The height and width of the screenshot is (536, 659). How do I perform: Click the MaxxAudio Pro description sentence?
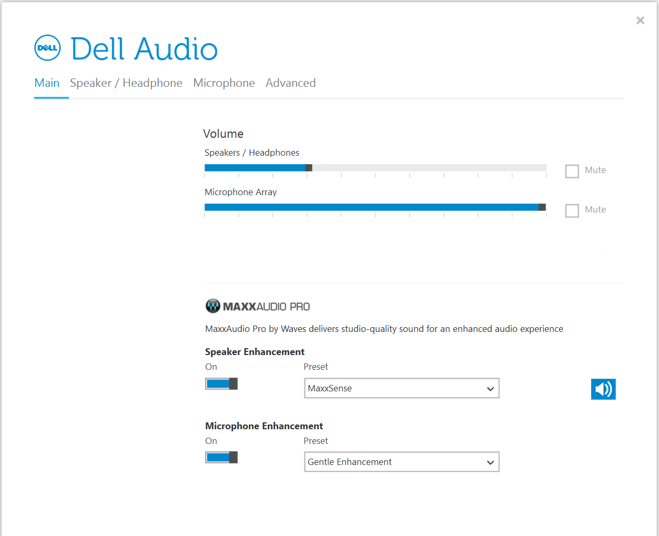384,329
